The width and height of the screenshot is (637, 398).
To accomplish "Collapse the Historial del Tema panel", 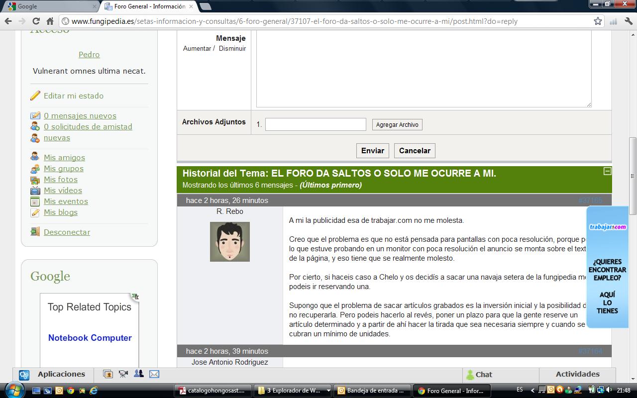I will click(x=607, y=171).
